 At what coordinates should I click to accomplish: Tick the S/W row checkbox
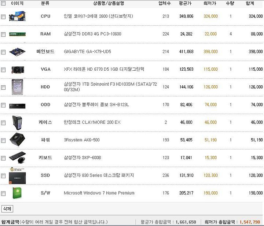tap(3, 193)
